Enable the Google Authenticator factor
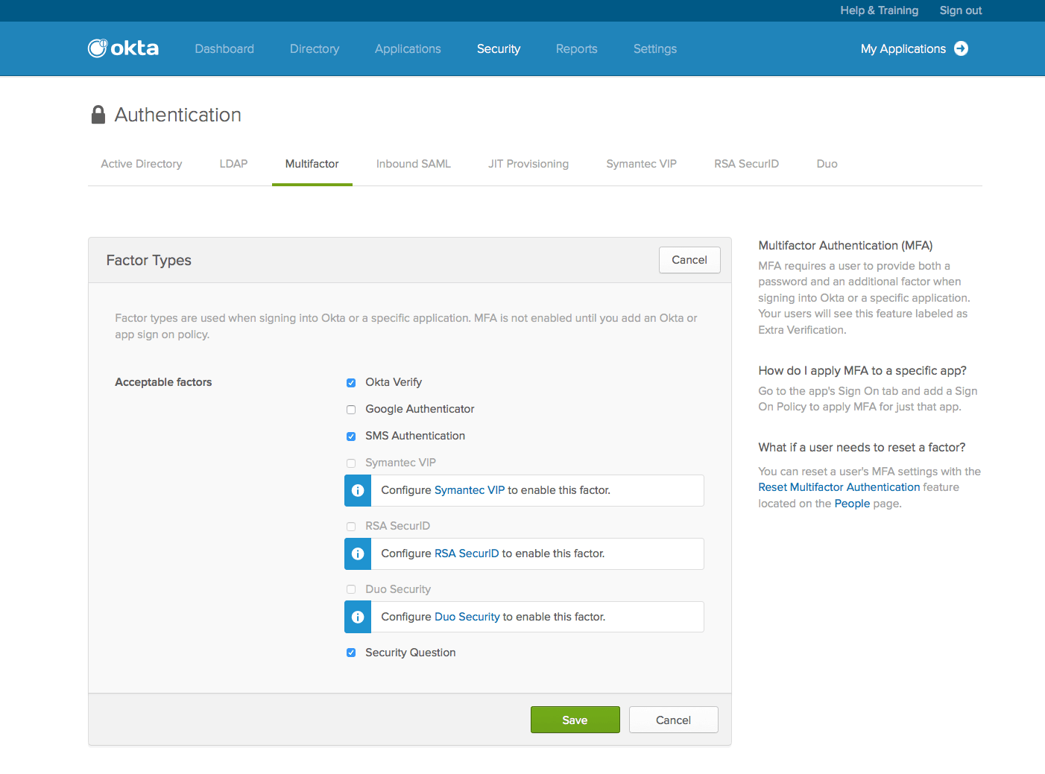Viewport: 1045px width, 774px height. (351, 410)
